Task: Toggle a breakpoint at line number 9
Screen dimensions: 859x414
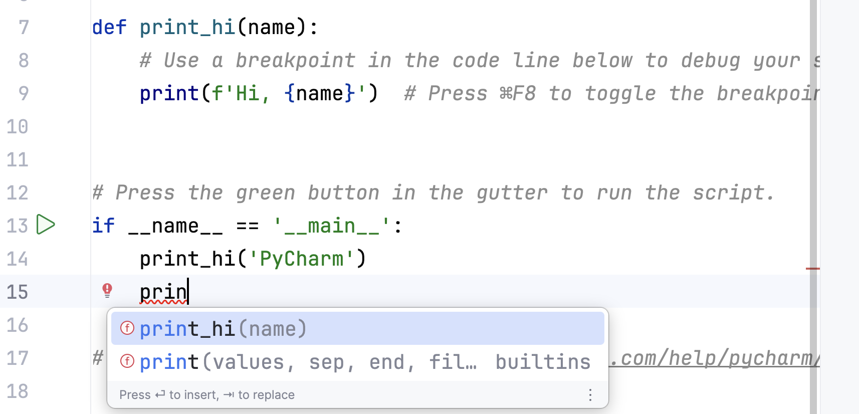Action: (x=24, y=93)
